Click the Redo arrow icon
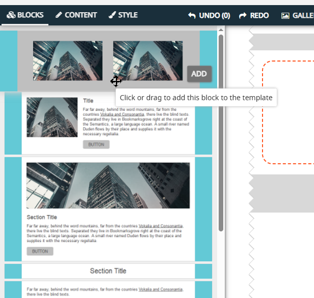The height and width of the screenshot is (298, 314). (243, 15)
